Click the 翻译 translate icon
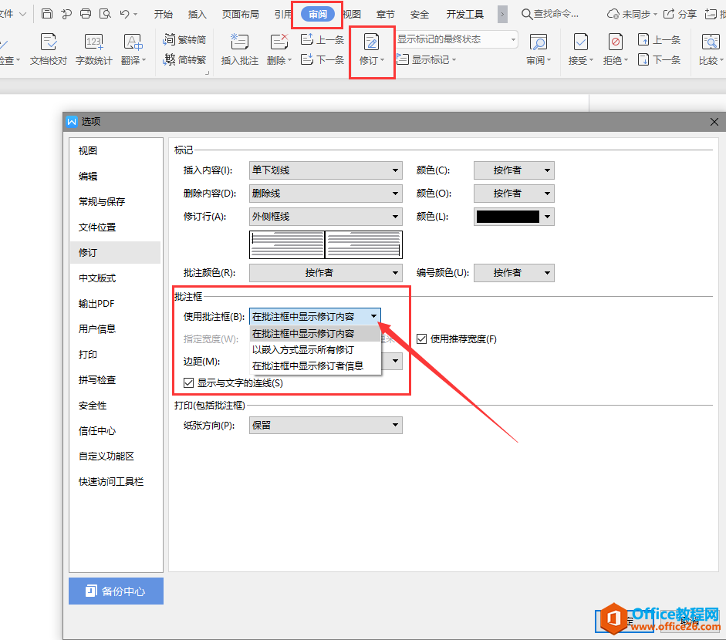 133,49
